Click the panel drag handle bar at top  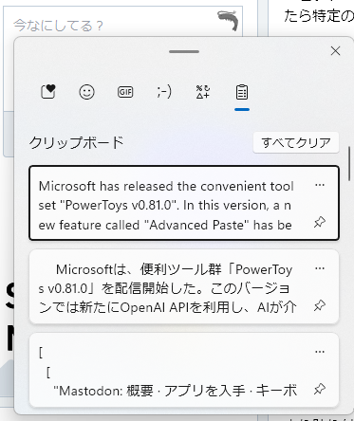(x=184, y=51)
